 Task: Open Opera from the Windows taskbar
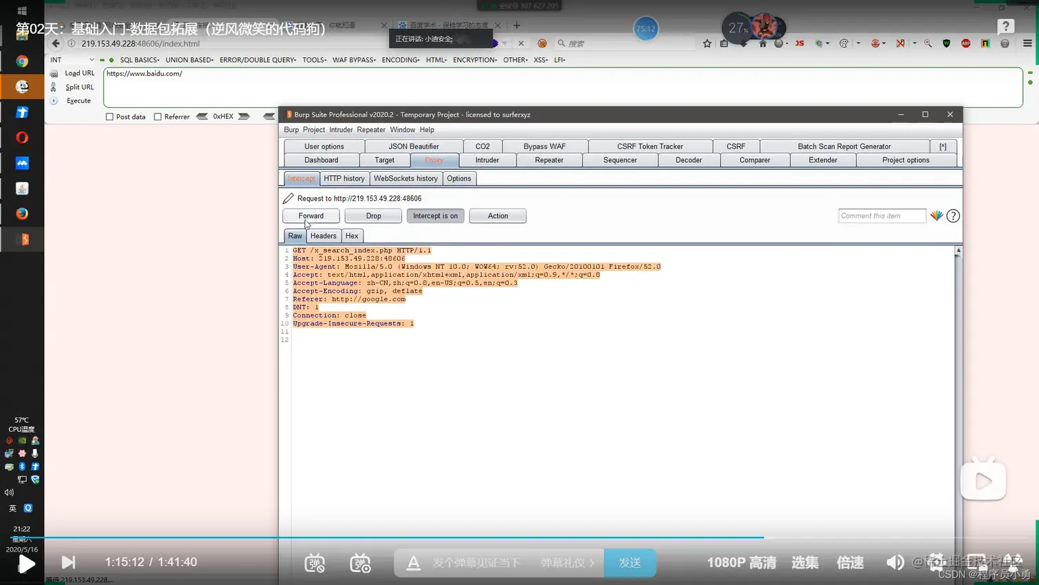(22, 137)
